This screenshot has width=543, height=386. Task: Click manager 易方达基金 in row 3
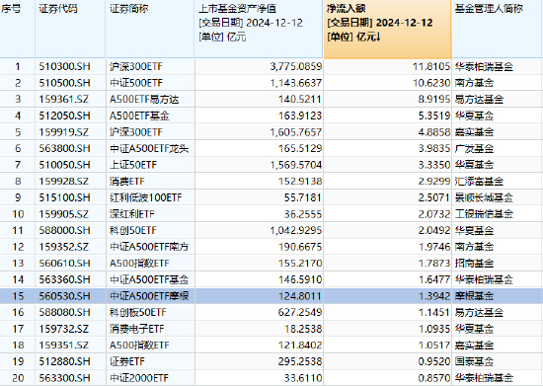(x=479, y=100)
